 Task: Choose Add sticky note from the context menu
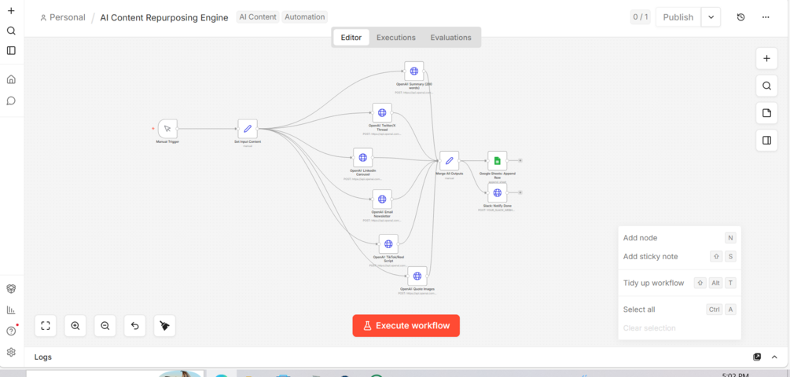(679, 256)
